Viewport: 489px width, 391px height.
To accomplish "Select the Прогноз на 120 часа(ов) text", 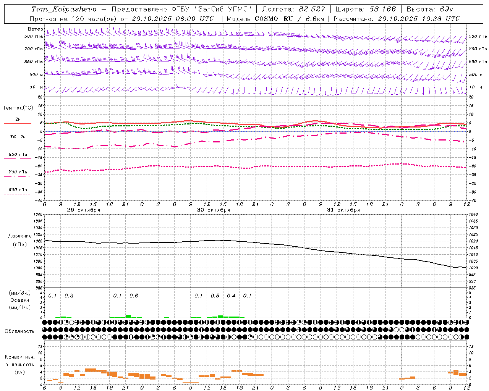I will pos(74,19).
